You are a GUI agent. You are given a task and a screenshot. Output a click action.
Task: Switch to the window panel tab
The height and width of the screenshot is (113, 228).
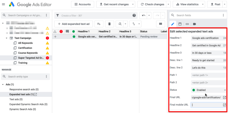(180, 24)
